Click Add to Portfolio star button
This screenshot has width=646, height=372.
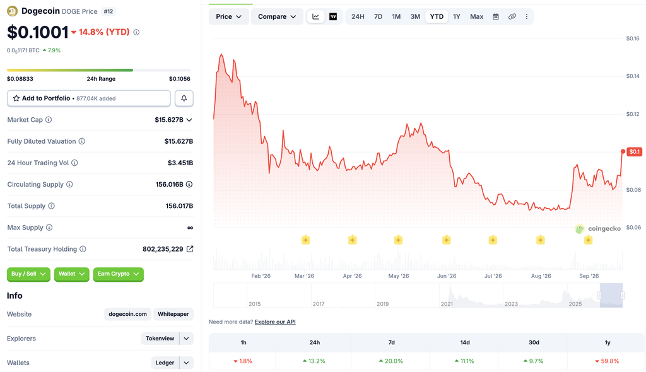pyautogui.click(x=88, y=98)
